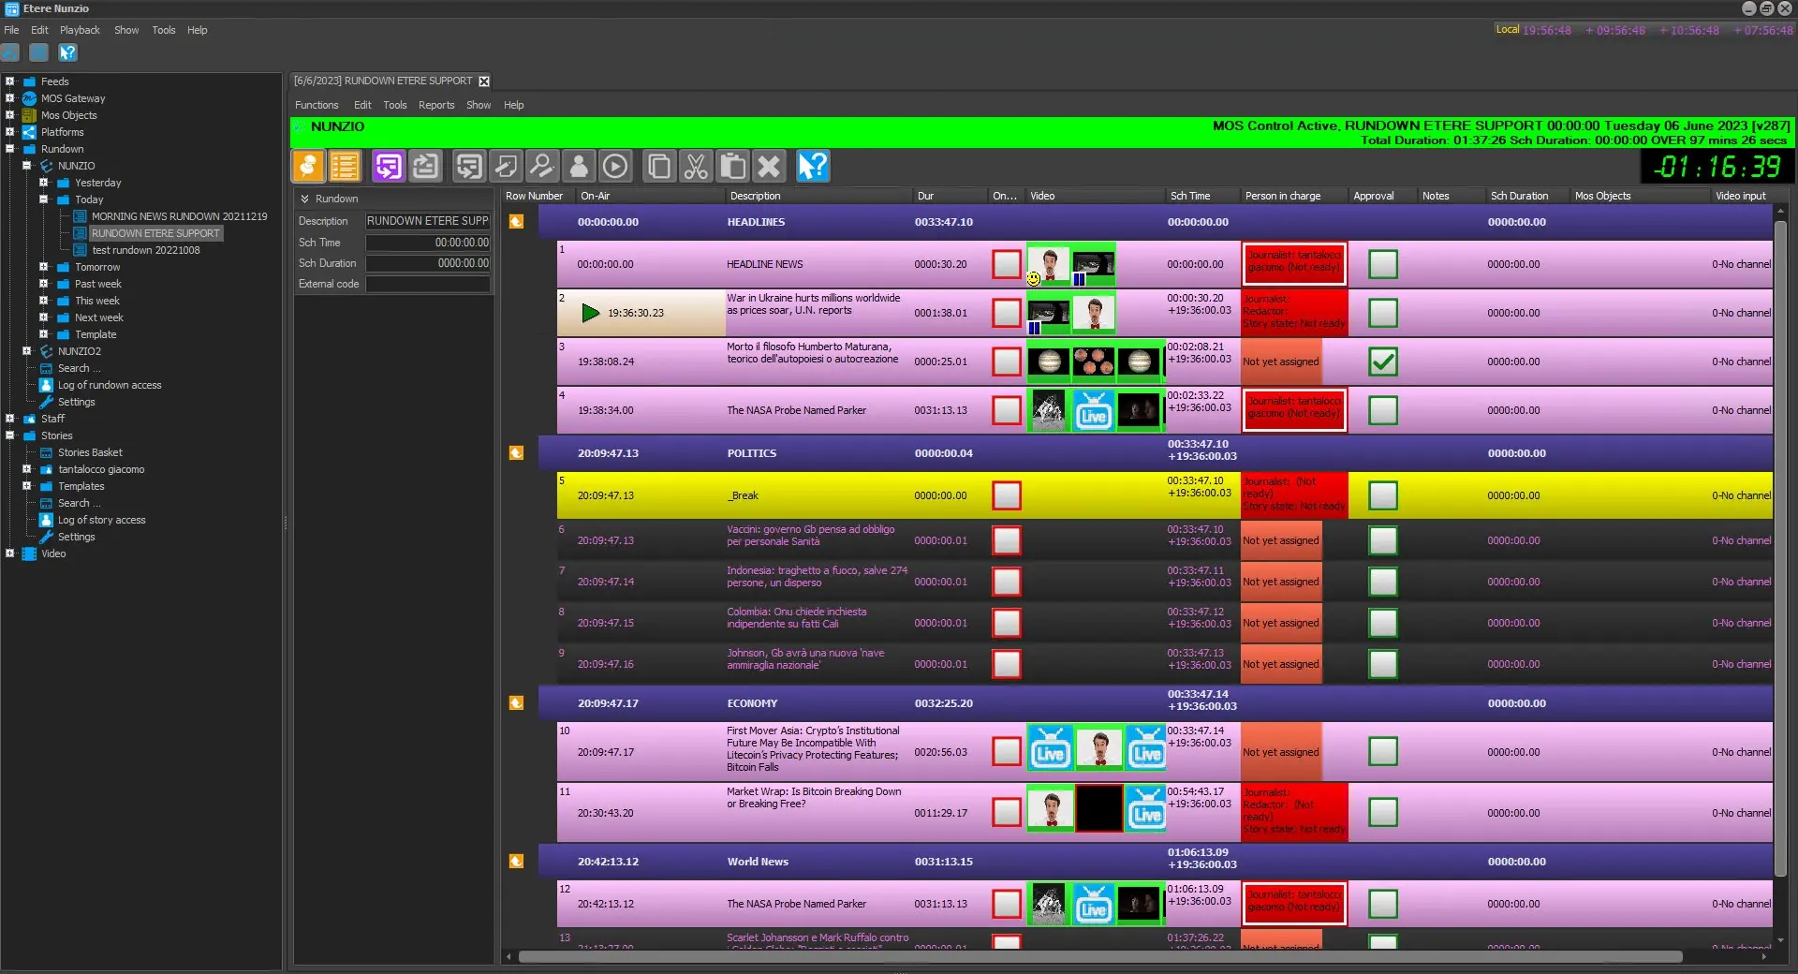Toggle the red on-air box for _Break row
The height and width of the screenshot is (974, 1798).
coord(1006,495)
